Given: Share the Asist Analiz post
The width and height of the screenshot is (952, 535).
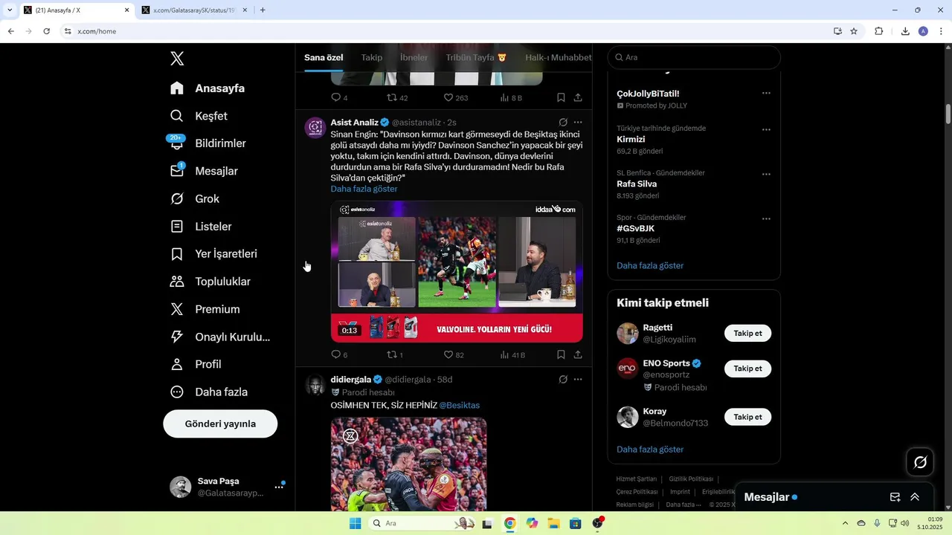Looking at the screenshot, I should click(578, 354).
